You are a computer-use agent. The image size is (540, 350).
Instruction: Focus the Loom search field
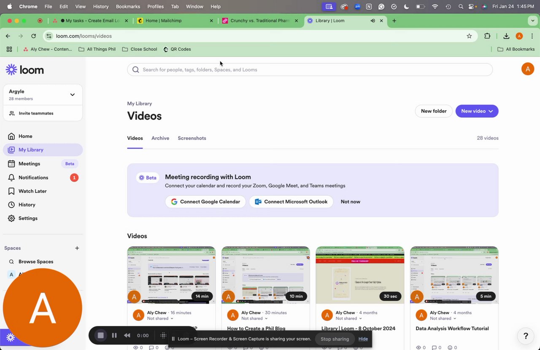310,69
